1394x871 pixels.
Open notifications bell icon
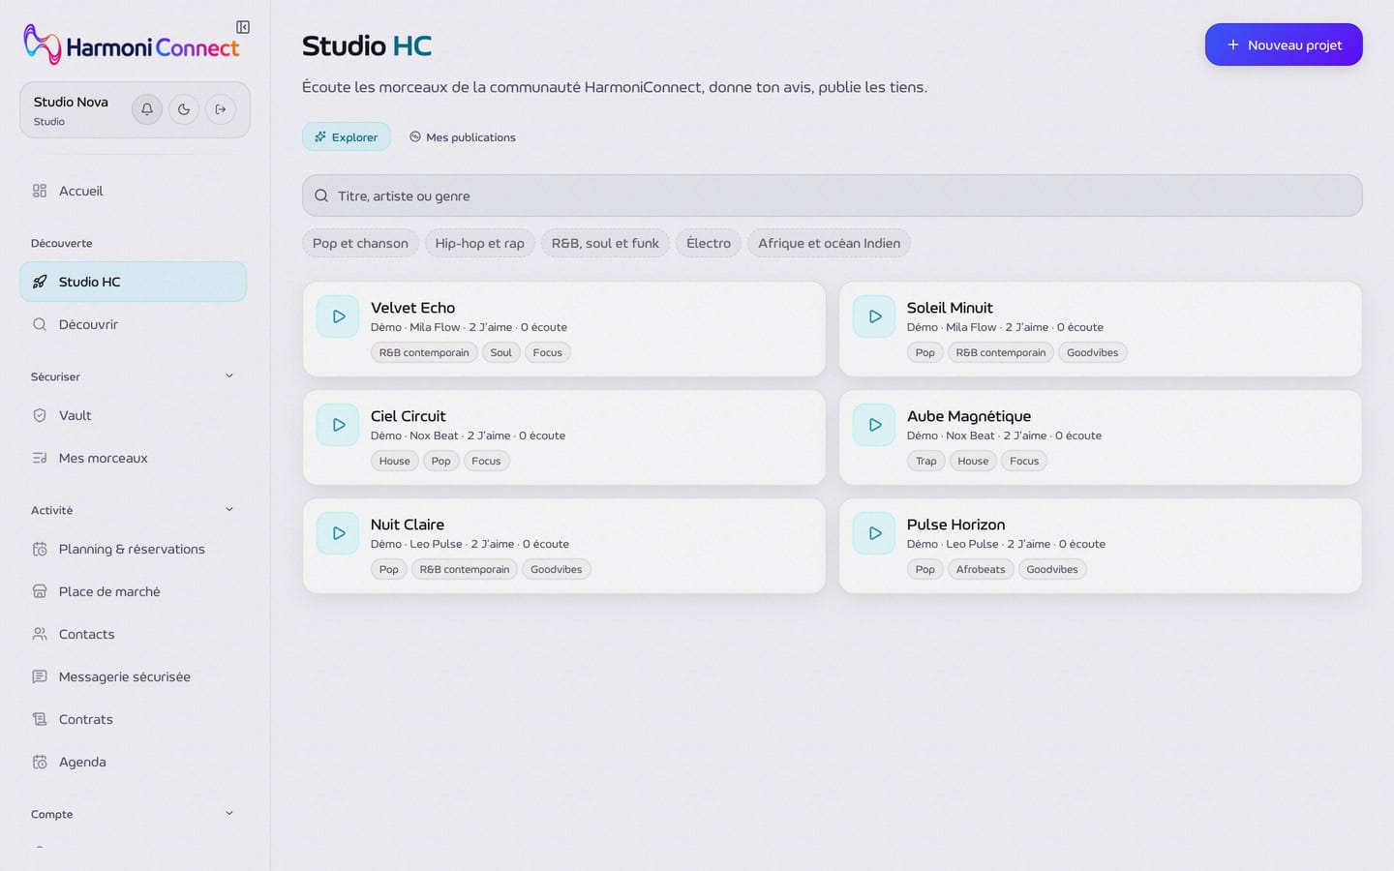coord(147,109)
